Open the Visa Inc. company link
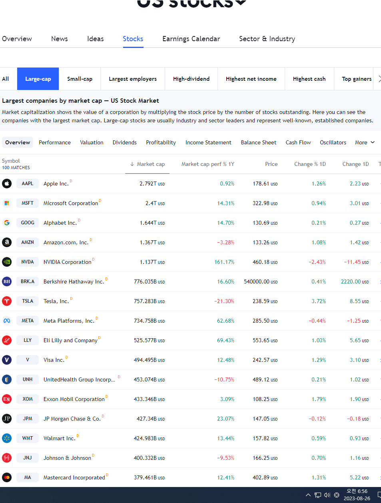The height and width of the screenshot is (503, 381). (x=54, y=360)
